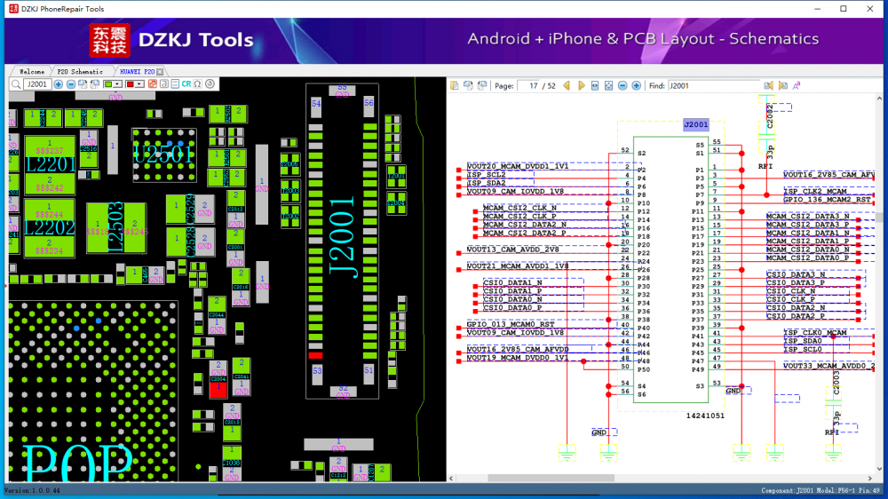Viewport: 888px width, 499px height.
Task: Click the Find text field containing J2001
Action: coord(714,86)
